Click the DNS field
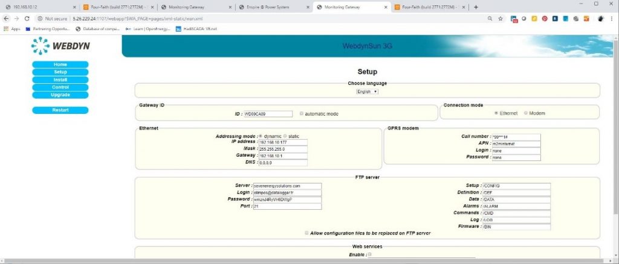Image resolution: width=619 pixels, height=264 pixels. (283, 163)
